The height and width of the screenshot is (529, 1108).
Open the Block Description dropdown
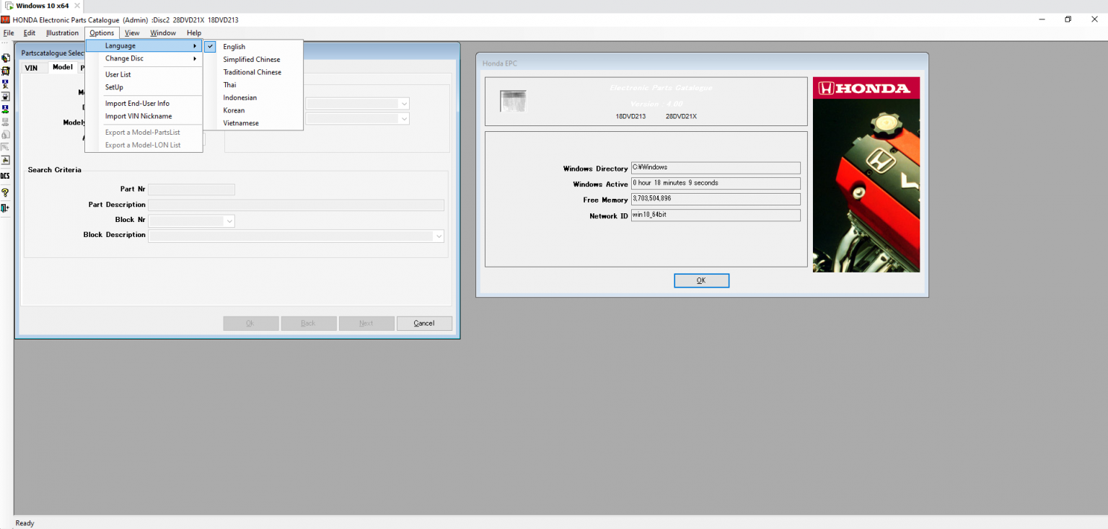click(x=439, y=236)
